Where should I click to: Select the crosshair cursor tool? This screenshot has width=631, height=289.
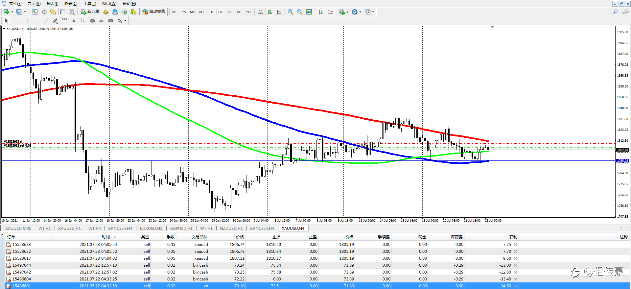(16, 21)
